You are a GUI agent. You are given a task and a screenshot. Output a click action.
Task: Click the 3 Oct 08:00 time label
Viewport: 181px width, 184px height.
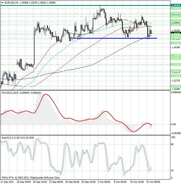tap(104, 182)
